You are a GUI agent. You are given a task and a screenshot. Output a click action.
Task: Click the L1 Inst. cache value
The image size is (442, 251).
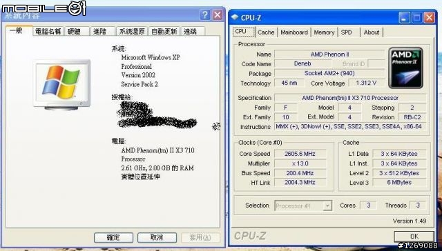[x=399, y=163]
